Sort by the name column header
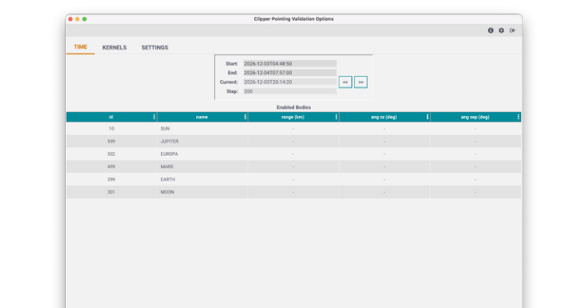Viewport: 569px width, 308px height. 202,117
